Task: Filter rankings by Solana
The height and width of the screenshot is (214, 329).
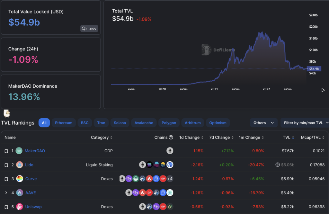Action: (x=120, y=123)
